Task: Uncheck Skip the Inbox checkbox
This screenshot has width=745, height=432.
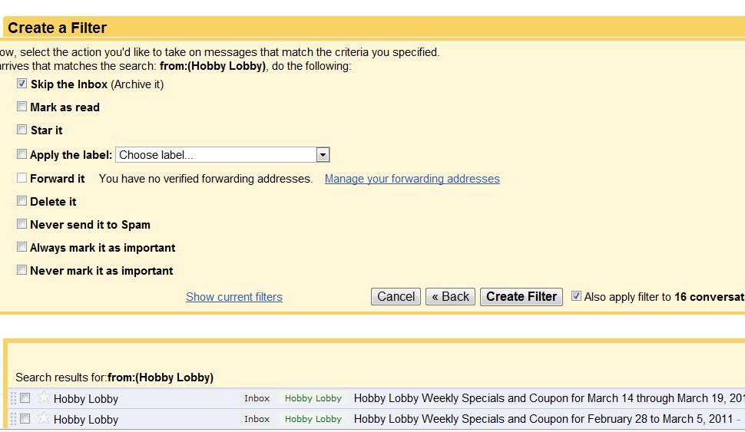Action: coord(22,84)
